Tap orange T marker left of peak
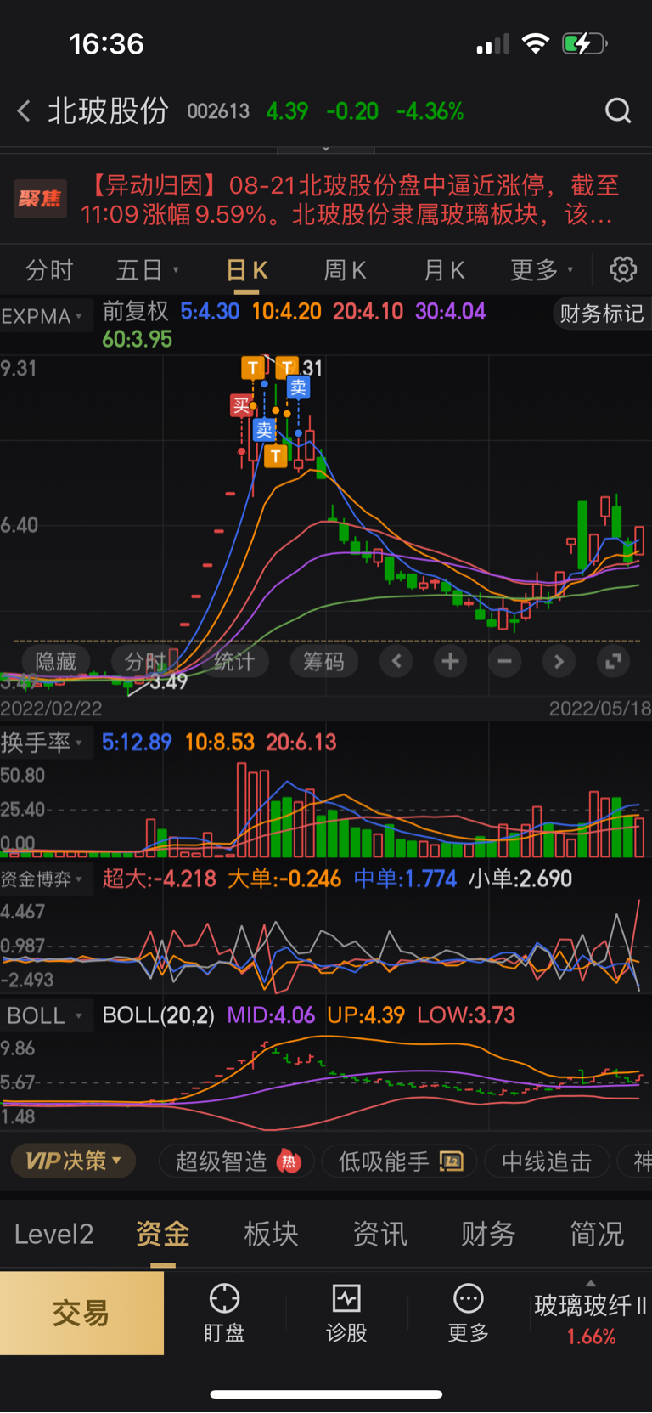652x1413 pixels. coord(253,368)
